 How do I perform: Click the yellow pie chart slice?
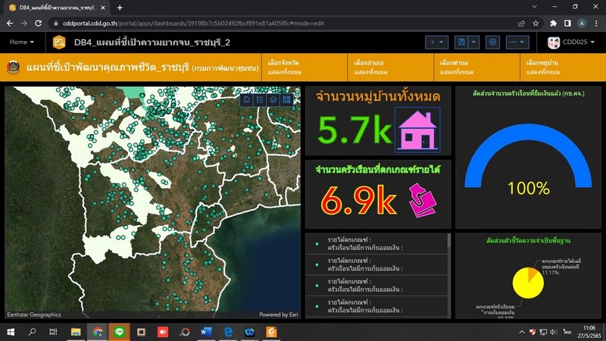tap(526, 286)
